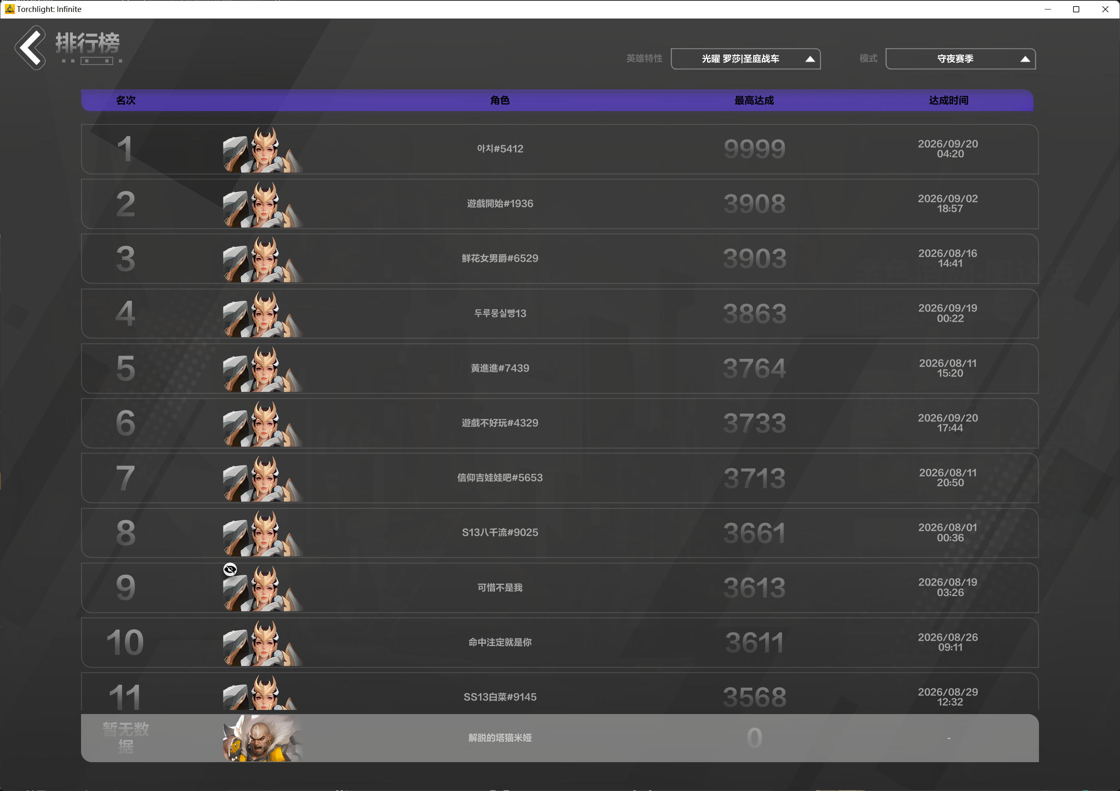The image size is (1120, 791).
Task: Select the hero portrait of 遊戲開始#1936
Action: 263,204
